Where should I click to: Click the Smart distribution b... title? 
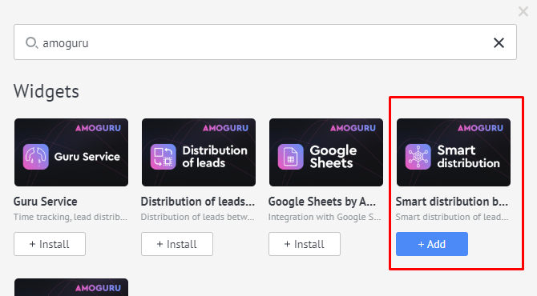click(x=452, y=202)
